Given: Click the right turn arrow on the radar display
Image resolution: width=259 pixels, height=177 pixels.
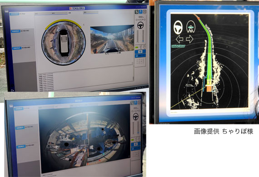Looking at the screenshot, I should (x=189, y=39).
